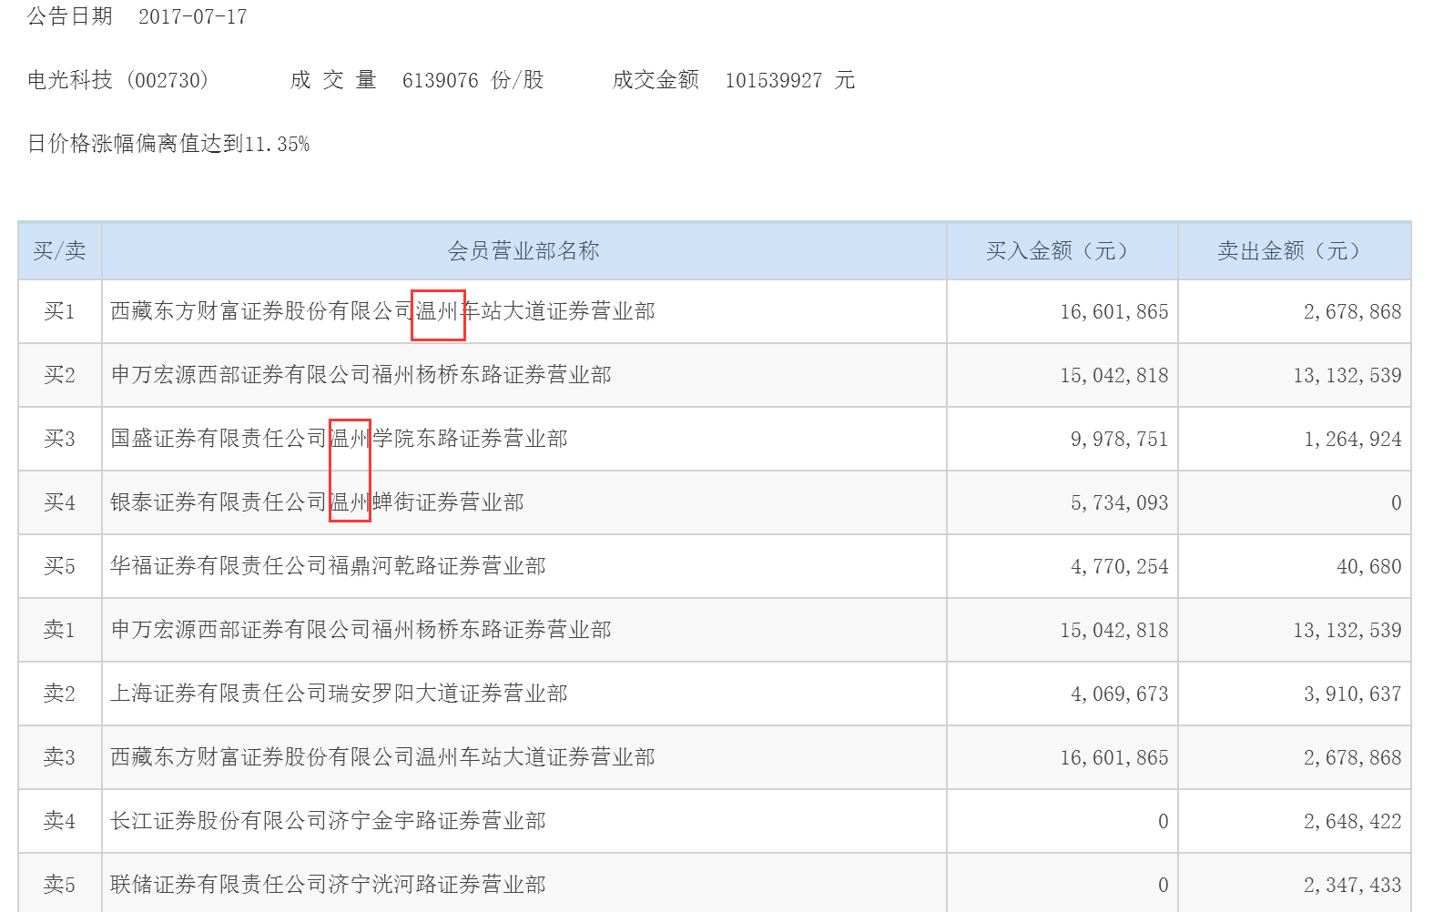Click 申万宏源西部证券 branch name in row 买2
This screenshot has width=1433, height=912.
[x=361, y=375]
